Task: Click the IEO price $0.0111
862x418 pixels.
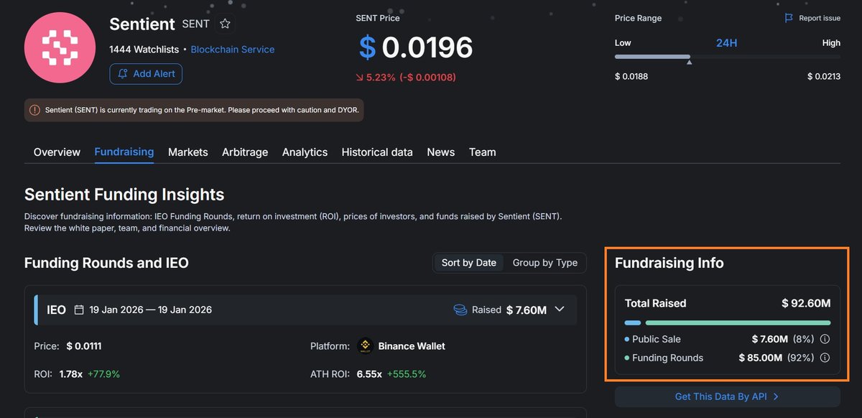Action: pos(84,346)
